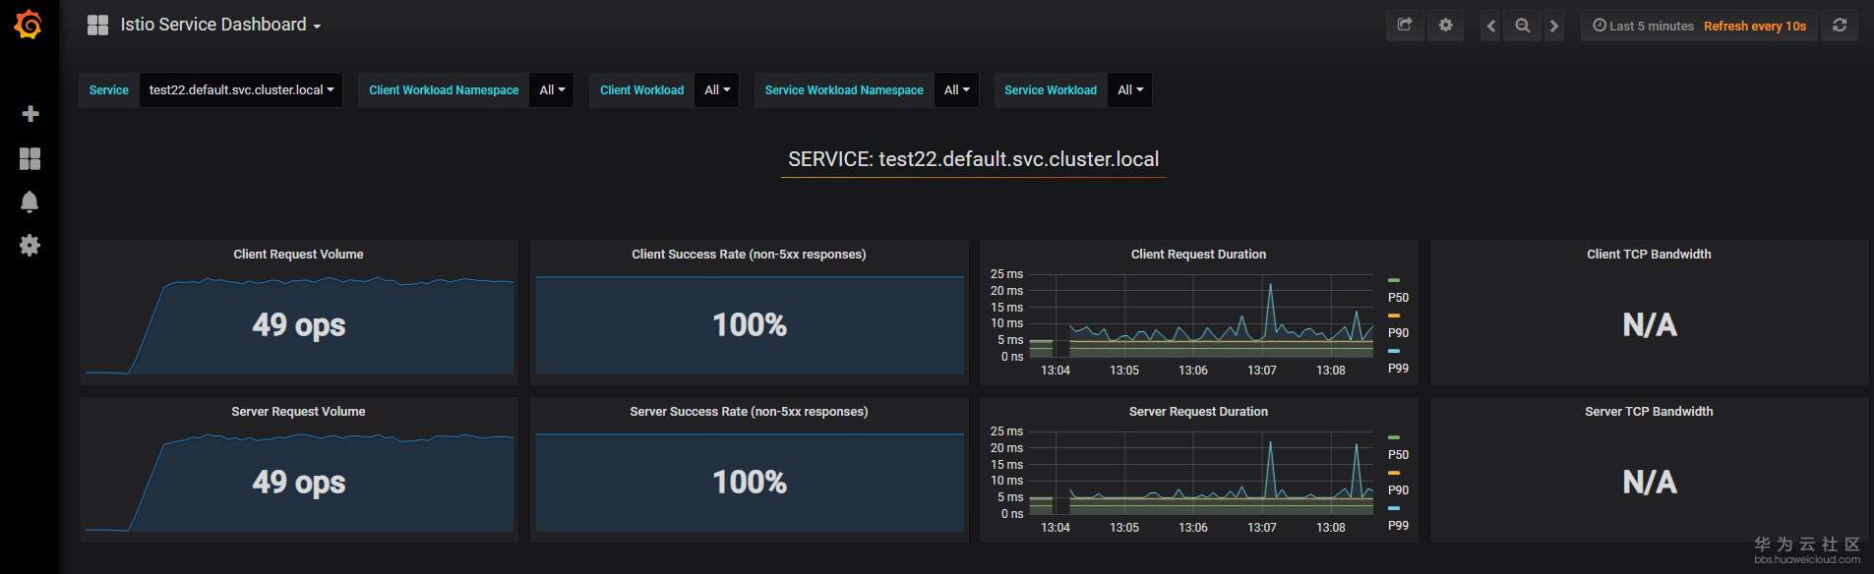Shift time range forward with right arrow
Viewport: 1874px width, 574px height.
pyautogui.click(x=1554, y=27)
